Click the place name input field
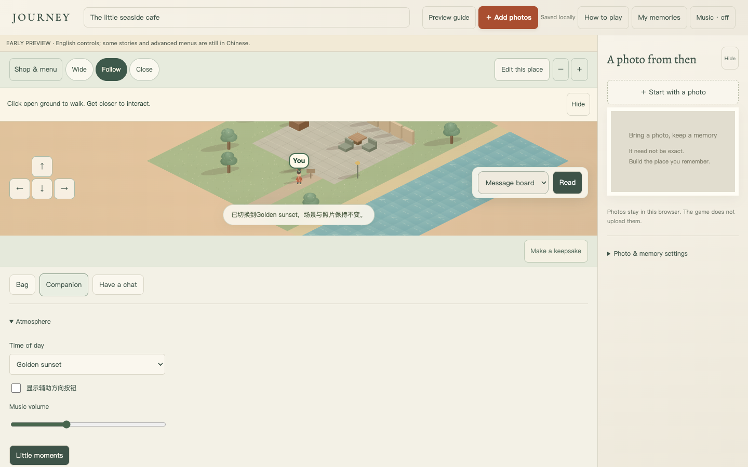 click(x=247, y=18)
